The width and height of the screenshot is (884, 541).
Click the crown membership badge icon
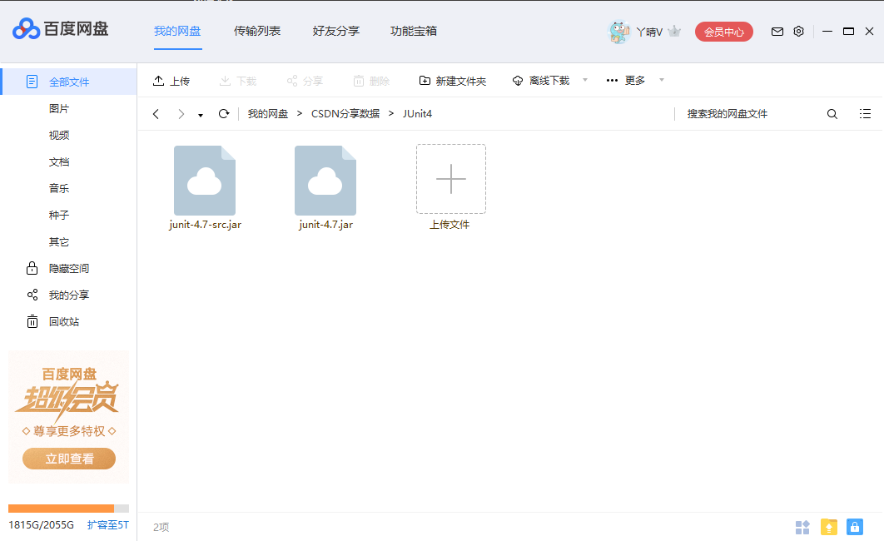tap(674, 32)
